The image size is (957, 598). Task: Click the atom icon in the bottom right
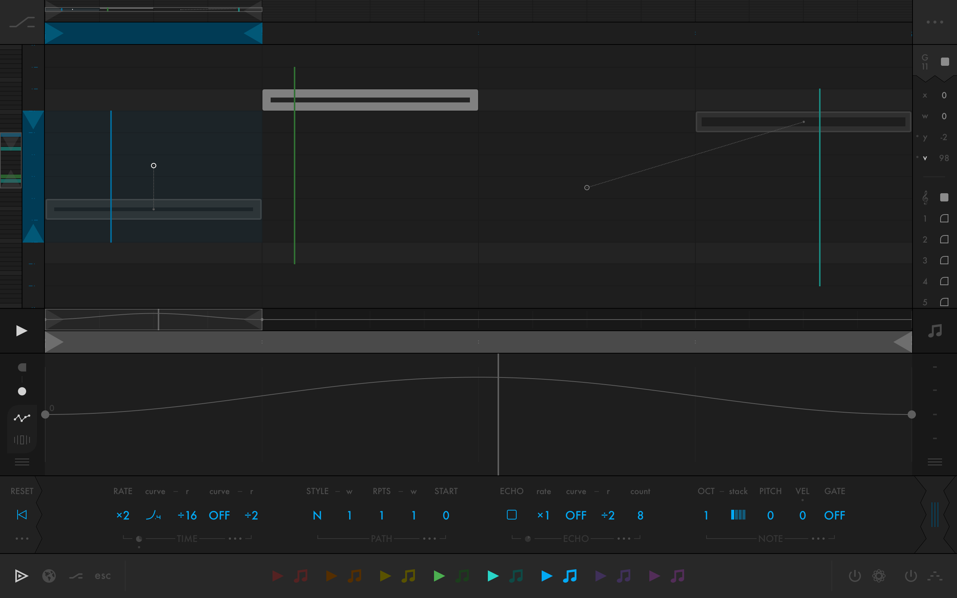(x=879, y=576)
